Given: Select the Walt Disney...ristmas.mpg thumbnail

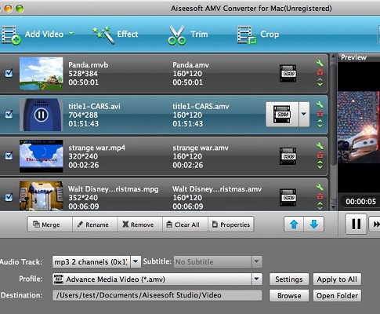Looking at the screenshot, I should click(42, 195).
